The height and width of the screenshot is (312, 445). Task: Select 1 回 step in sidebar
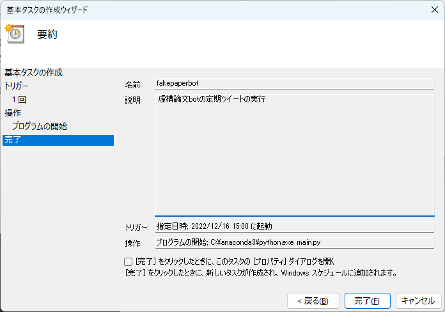tap(19, 100)
